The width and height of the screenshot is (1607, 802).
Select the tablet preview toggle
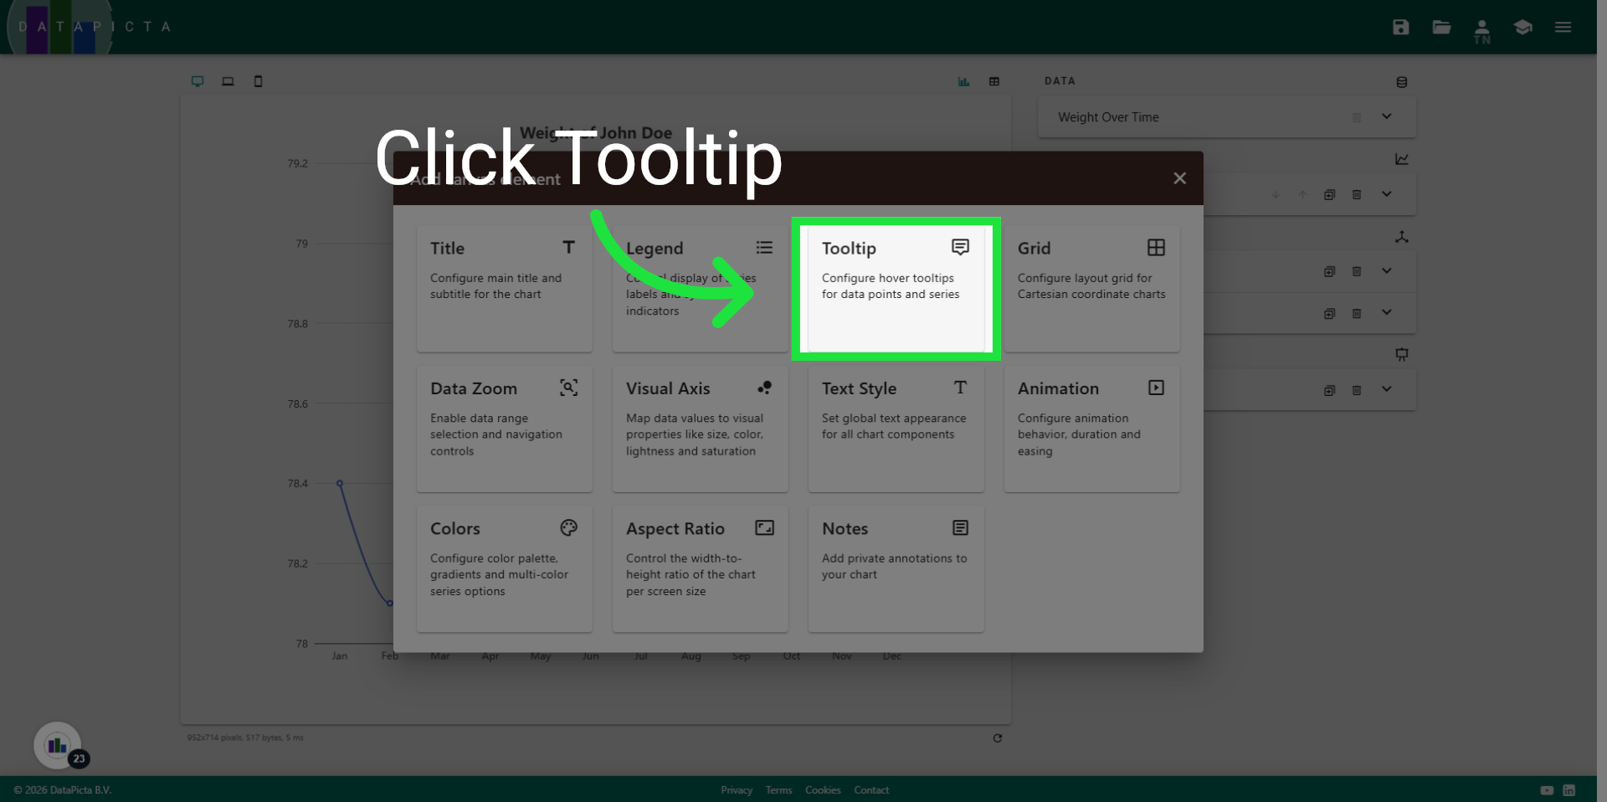(x=228, y=81)
